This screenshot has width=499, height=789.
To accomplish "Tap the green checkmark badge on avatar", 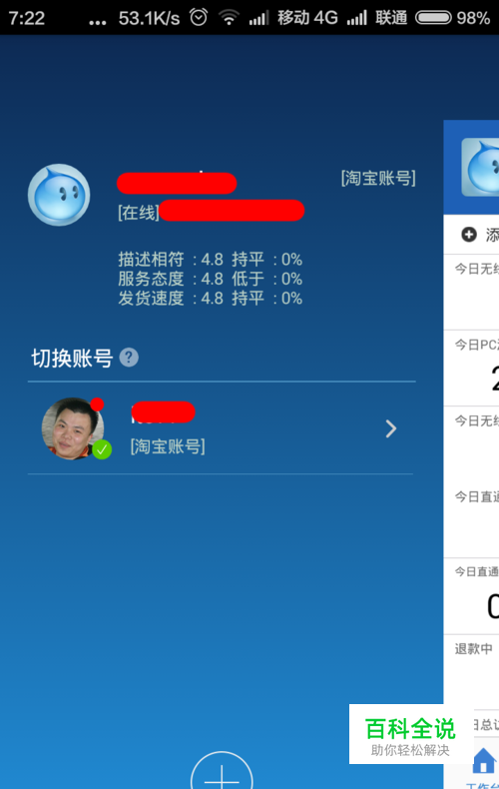I will pyautogui.click(x=102, y=449).
